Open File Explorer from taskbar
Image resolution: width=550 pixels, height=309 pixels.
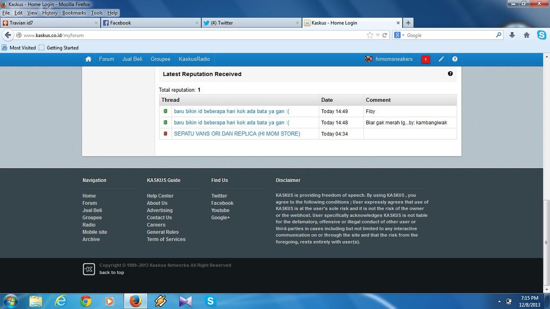tap(36, 301)
